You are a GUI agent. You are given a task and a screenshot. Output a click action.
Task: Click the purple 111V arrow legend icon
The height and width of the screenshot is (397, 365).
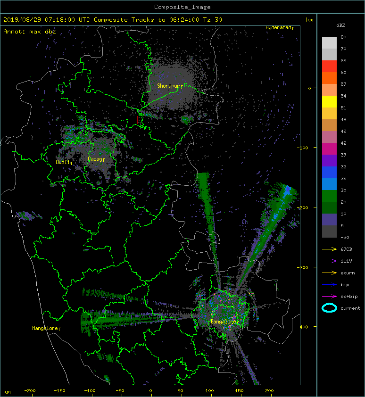[329, 261]
